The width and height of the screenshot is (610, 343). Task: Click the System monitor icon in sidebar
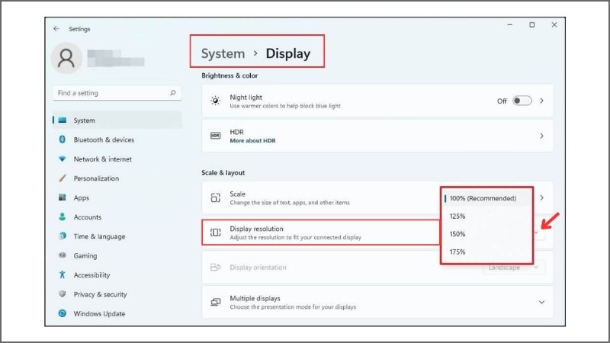tap(63, 120)
